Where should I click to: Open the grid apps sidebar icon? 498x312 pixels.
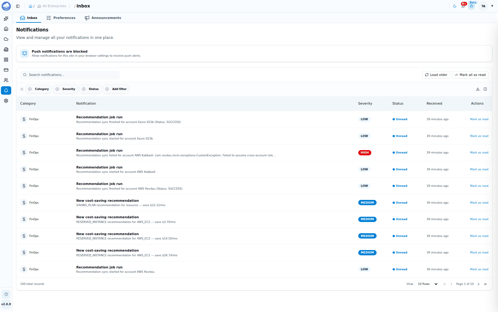[6, 60]
